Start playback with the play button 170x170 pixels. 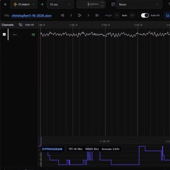(80, 15)
